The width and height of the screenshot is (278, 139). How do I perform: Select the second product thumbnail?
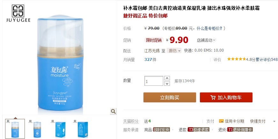coord(37,129)
